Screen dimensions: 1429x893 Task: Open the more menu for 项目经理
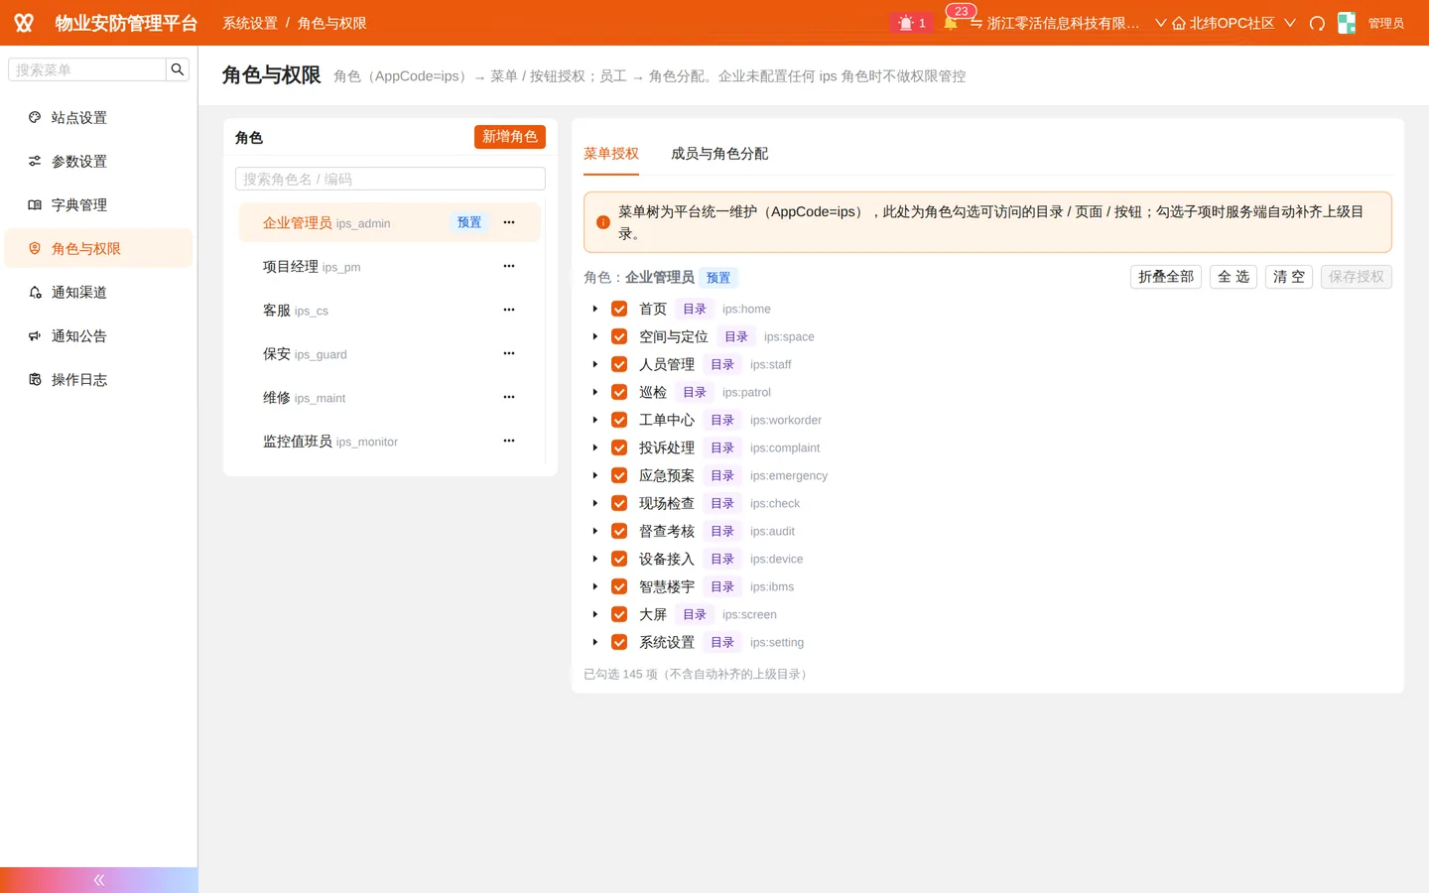(x=509, y=266)
